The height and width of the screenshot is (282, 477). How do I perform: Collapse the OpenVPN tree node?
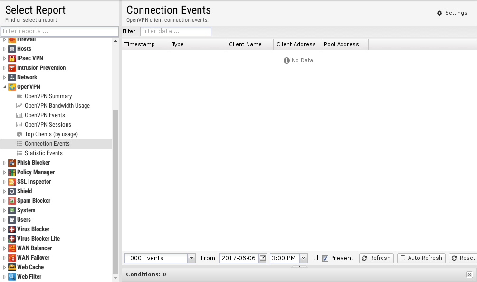pos(5,87)
